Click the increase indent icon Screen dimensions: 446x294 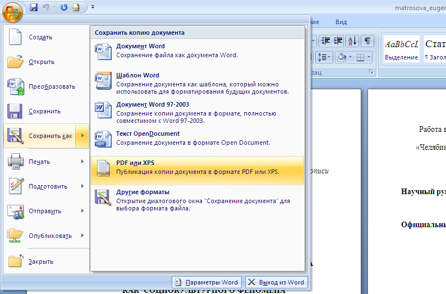pos(338,41)
